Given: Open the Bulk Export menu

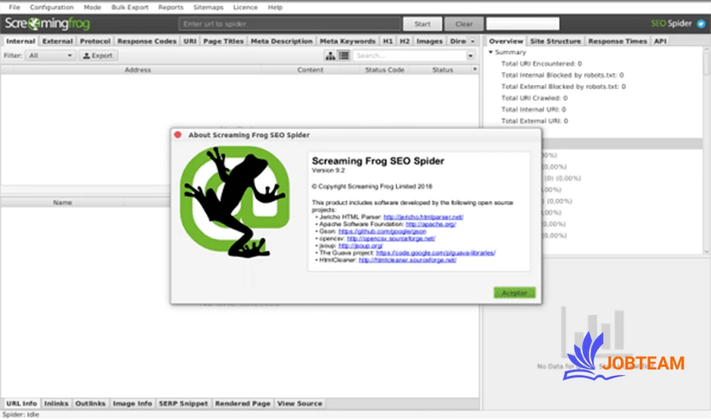Looking at the screenshot, I should [130, 7].
